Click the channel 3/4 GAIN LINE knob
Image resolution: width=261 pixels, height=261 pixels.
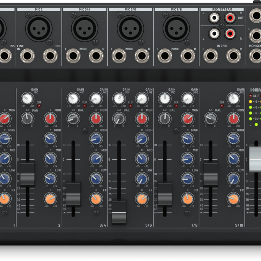[96, 99]
